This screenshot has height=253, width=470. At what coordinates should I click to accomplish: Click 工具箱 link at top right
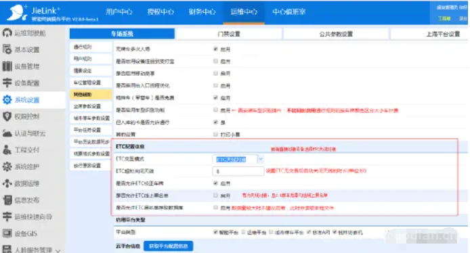click(x=444, y=18)
